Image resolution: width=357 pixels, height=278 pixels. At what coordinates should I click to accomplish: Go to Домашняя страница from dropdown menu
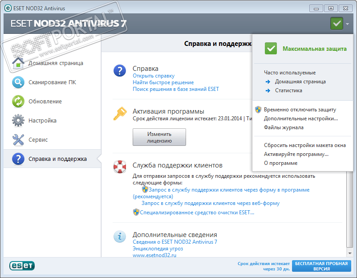300,82
